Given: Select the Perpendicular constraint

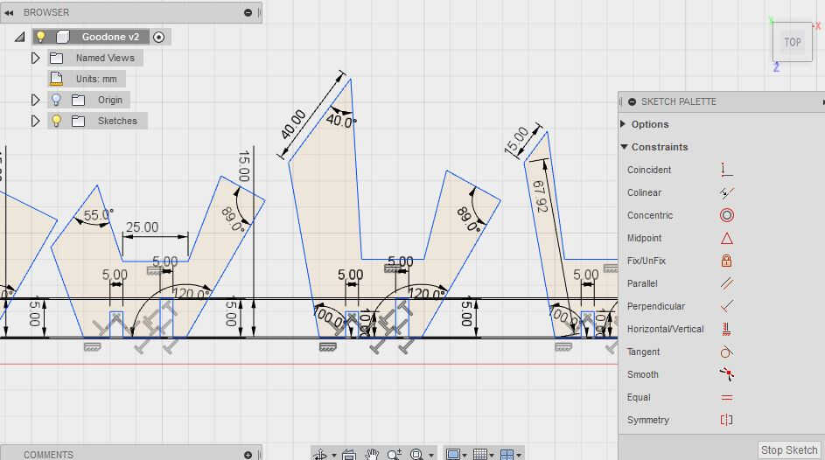Looking at the screenshot, I should click(727, 306).
